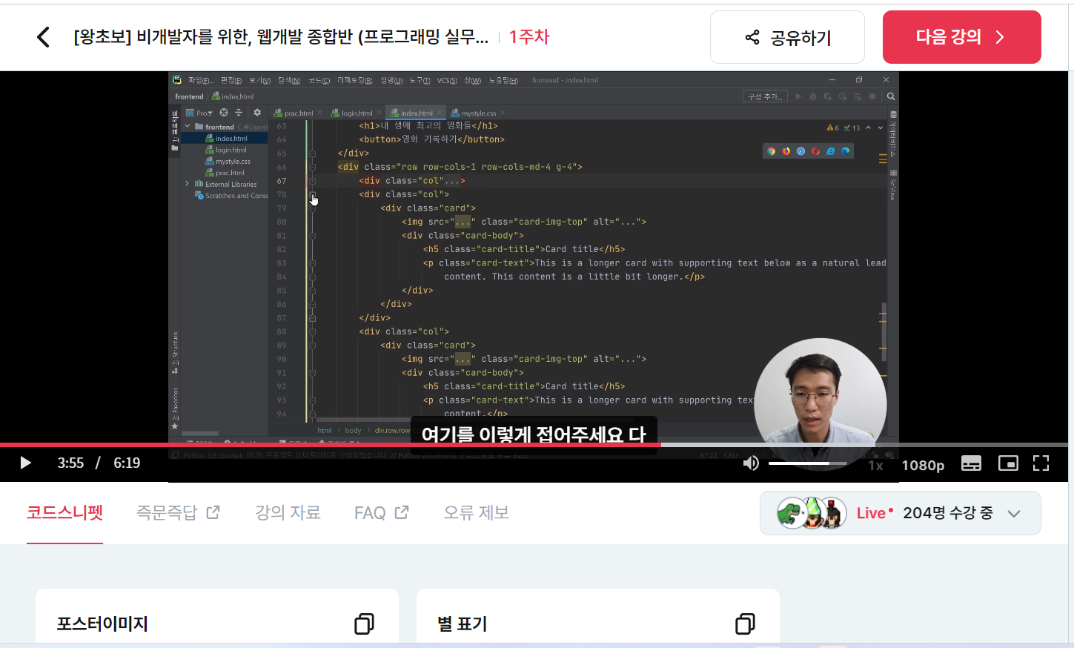Viewport: 1074px width, 648px height.
Task: Open the 편집 menu in video IDE
Action: 231,80
